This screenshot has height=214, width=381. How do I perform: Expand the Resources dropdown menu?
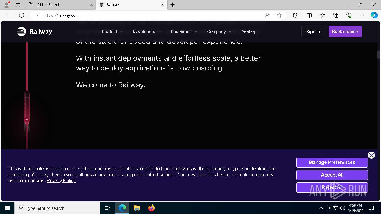(184, 32)
